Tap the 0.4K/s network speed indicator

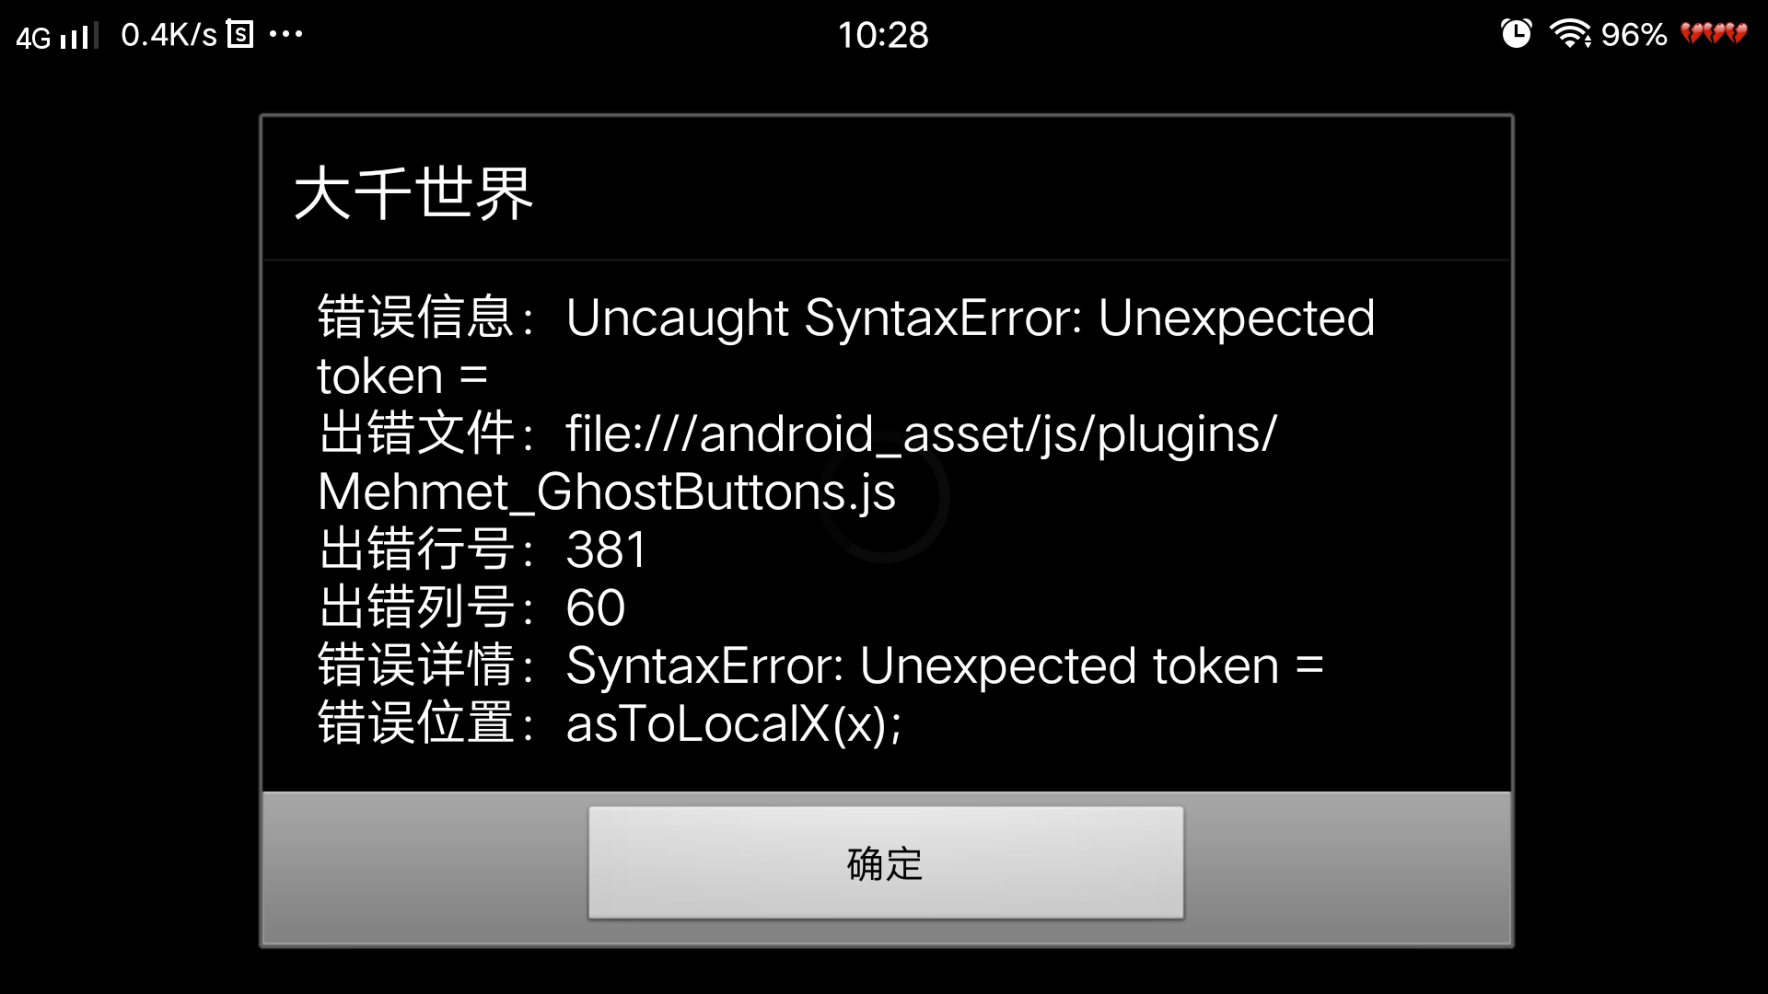[x=169, y=35]
